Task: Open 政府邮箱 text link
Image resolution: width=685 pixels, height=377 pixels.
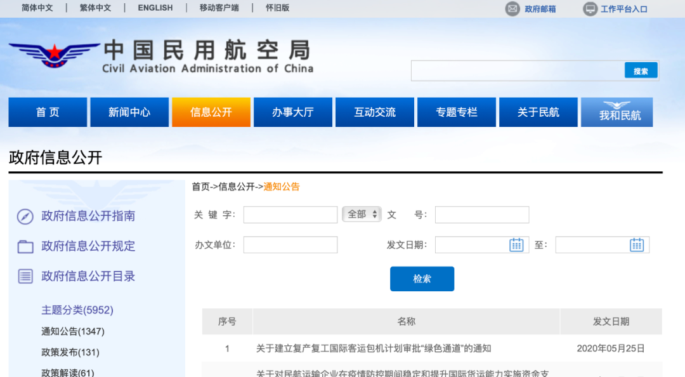Action: 540,9
